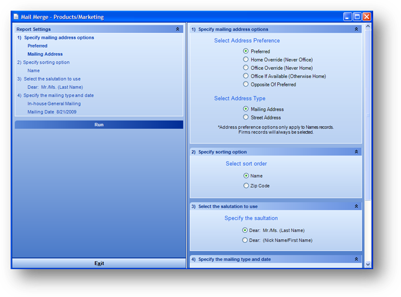Viewport: 401px width, 297px height.
Task: Collapse the Report Settings panel
Action: (177, 29)
